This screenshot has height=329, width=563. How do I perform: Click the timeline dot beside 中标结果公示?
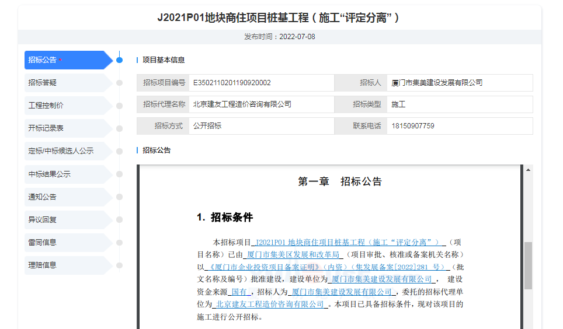click(119, 174)
